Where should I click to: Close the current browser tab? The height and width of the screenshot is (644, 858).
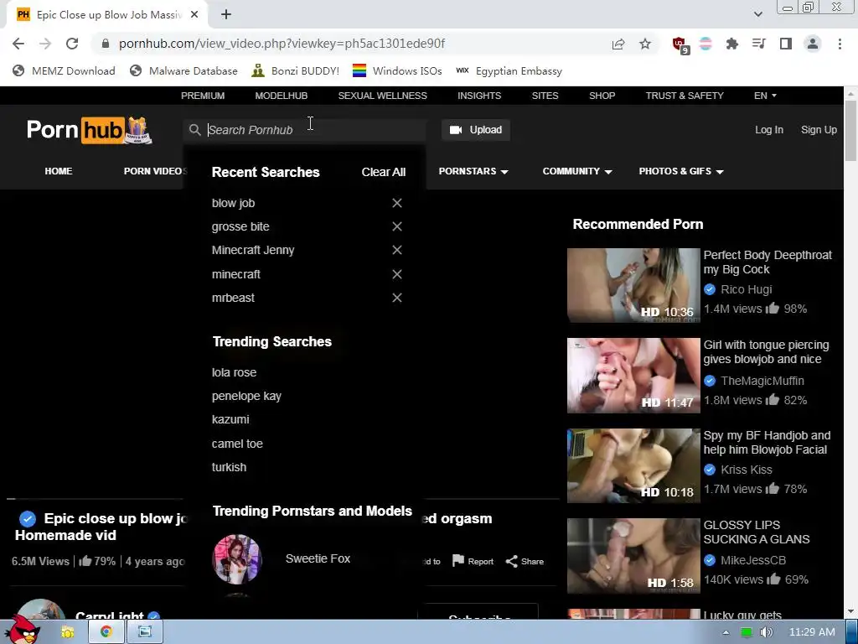click(194, 15)
